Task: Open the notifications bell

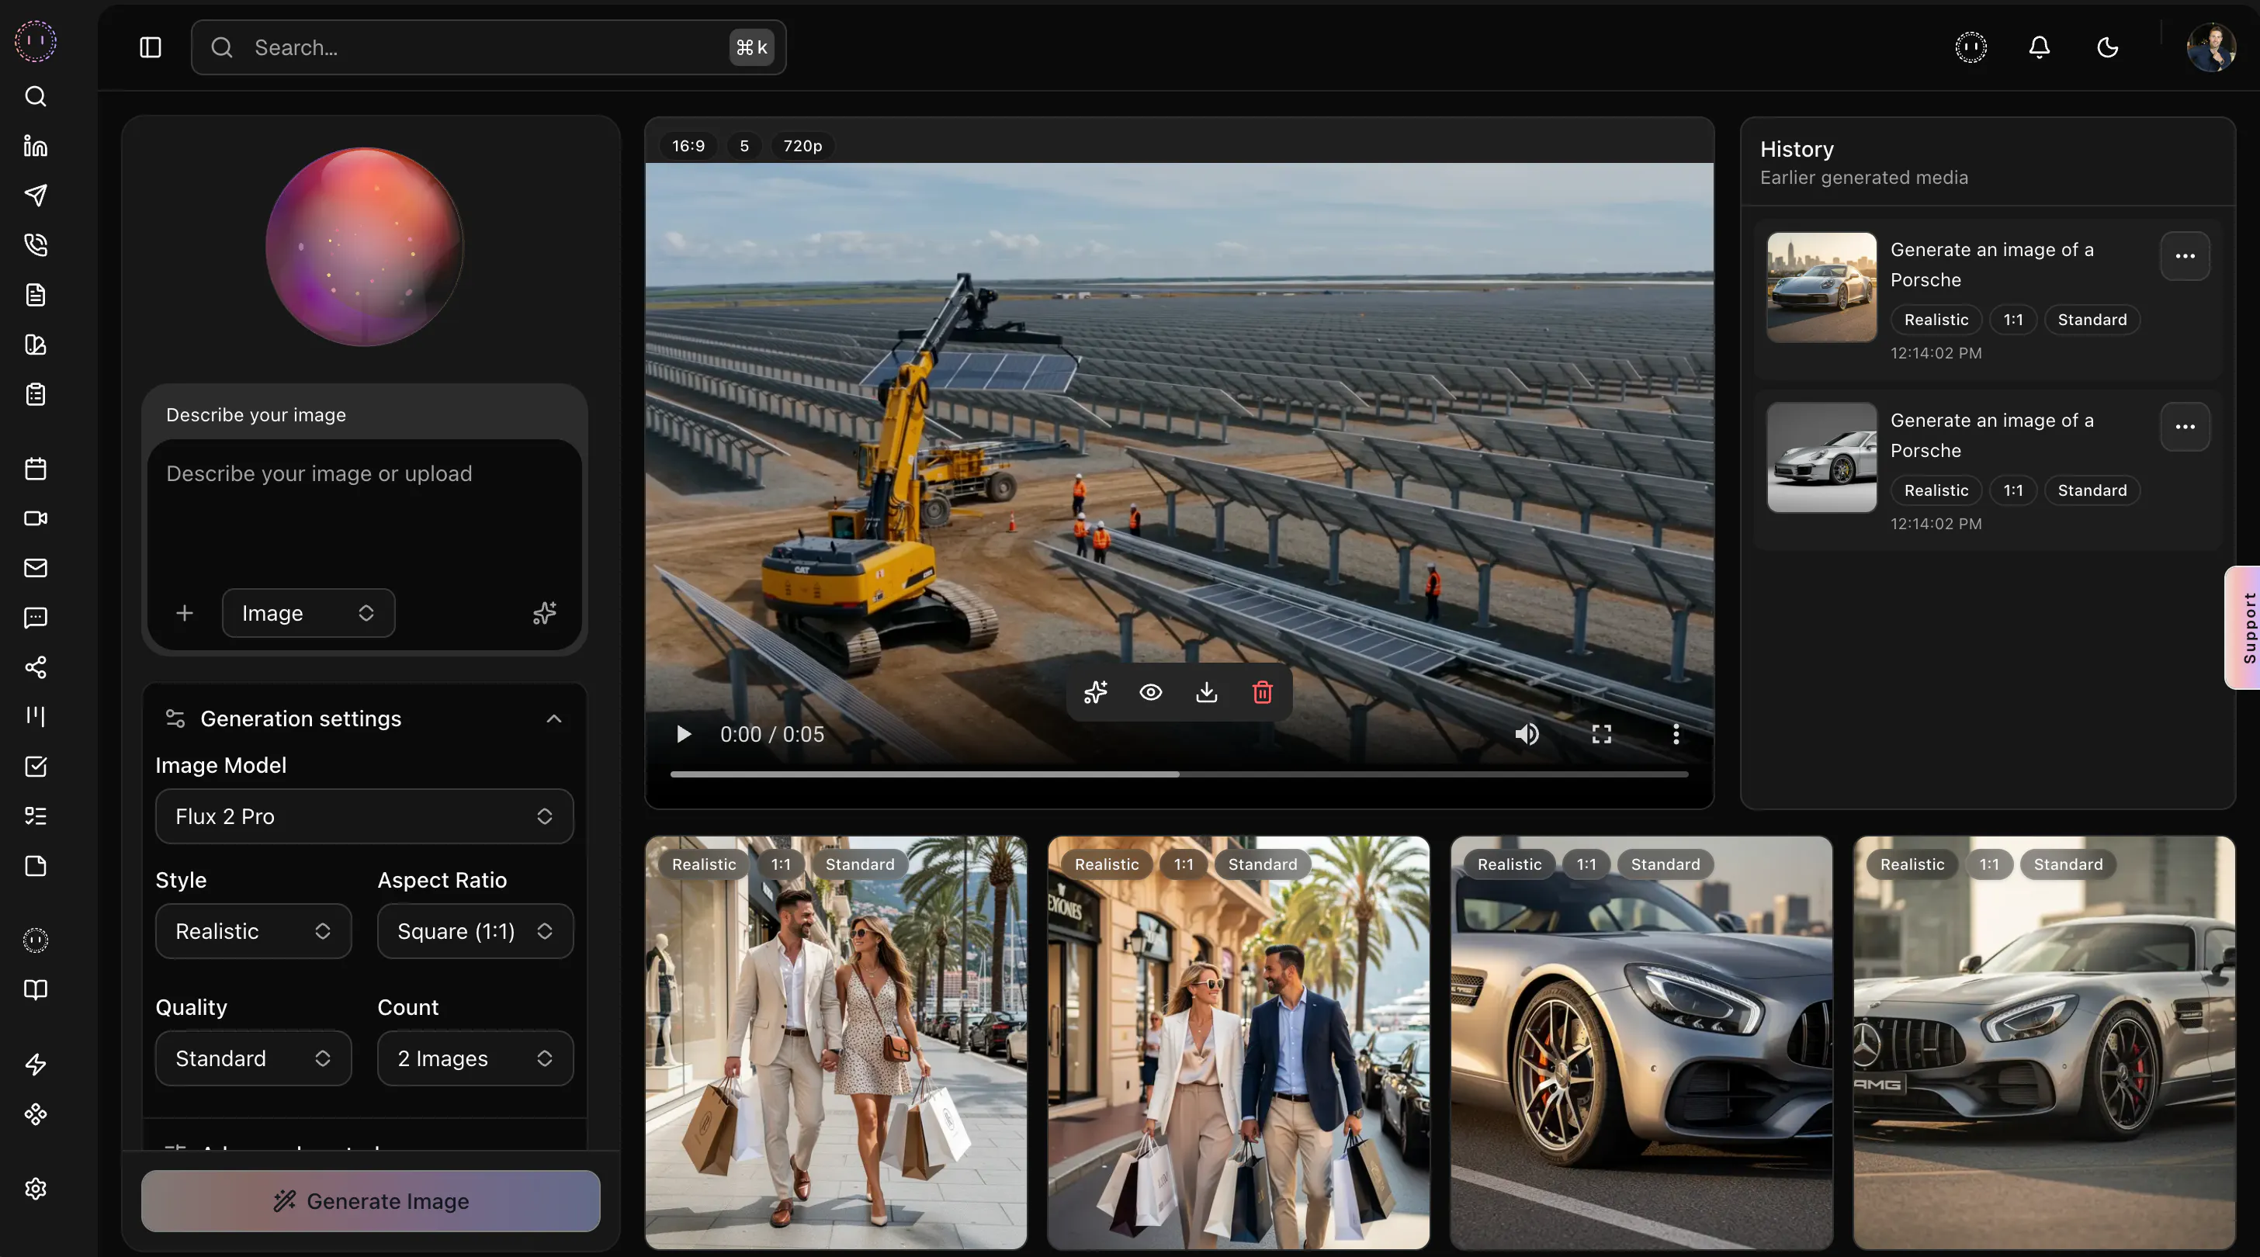Action: pyautogui.click(x=2039, y=47)
